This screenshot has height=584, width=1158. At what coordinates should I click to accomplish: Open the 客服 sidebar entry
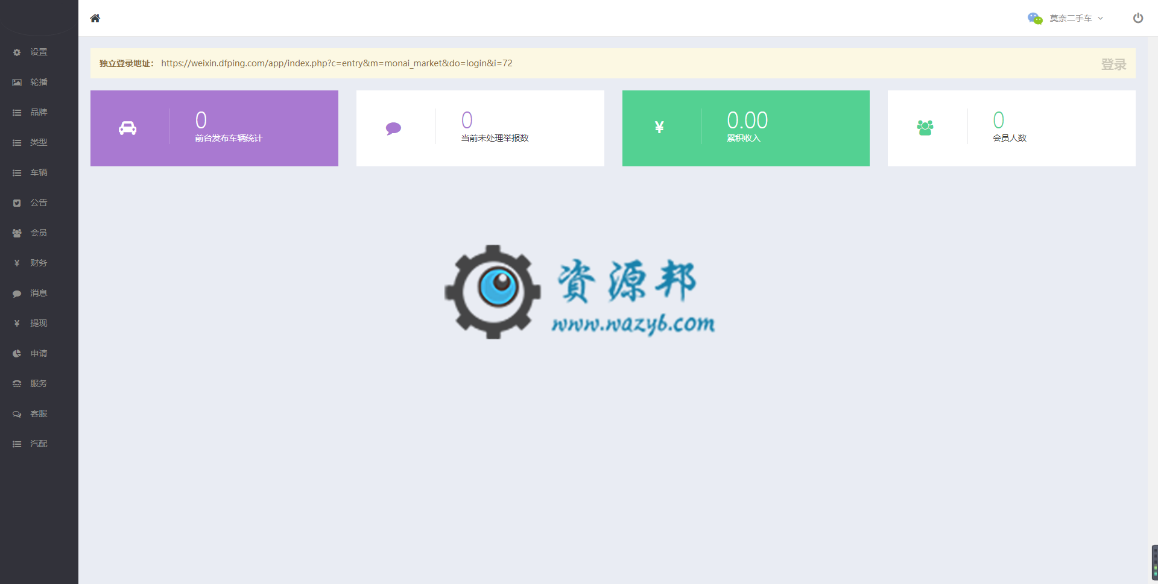click(x=39, y=413)
